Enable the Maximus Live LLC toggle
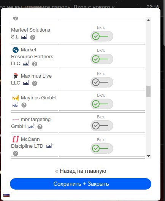The width and height of the screenshot is (165, 201). pyautogui.click(x=102, y=82)
